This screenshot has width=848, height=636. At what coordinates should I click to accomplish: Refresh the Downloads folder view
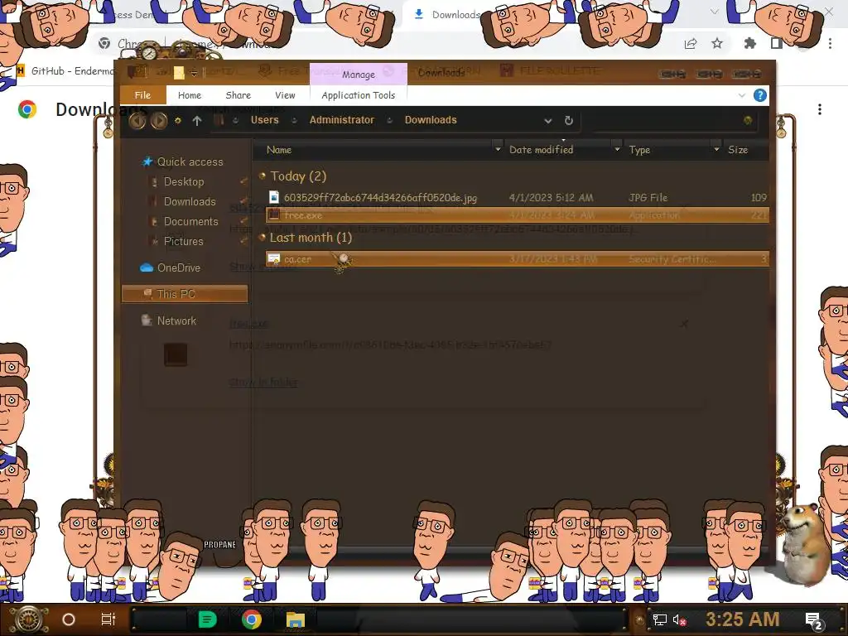click(x=568, y=121)
